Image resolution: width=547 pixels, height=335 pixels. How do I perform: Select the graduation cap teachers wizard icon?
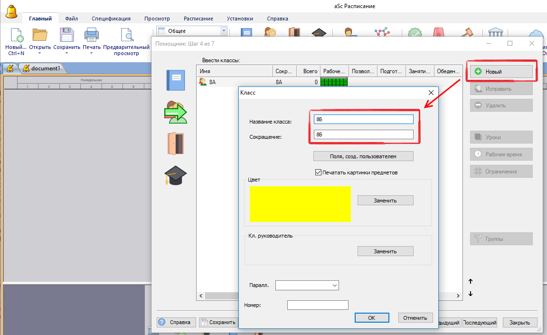coord(175,176)
